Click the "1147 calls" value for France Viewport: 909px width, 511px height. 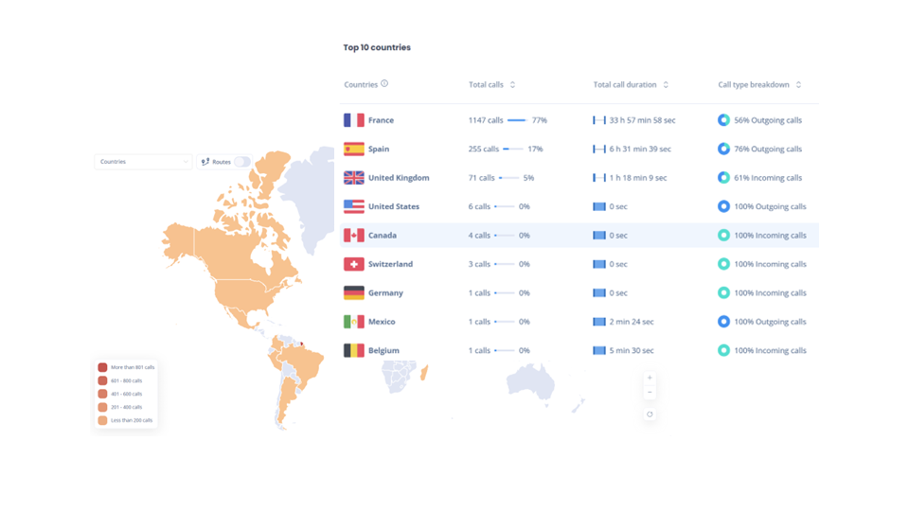tap(486, 120)
